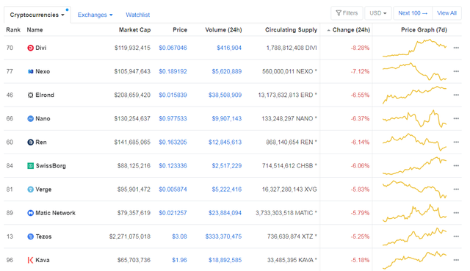
Task: Click Elrond price $0.015839
Action: pyautogui.click(x=173, y=95)
